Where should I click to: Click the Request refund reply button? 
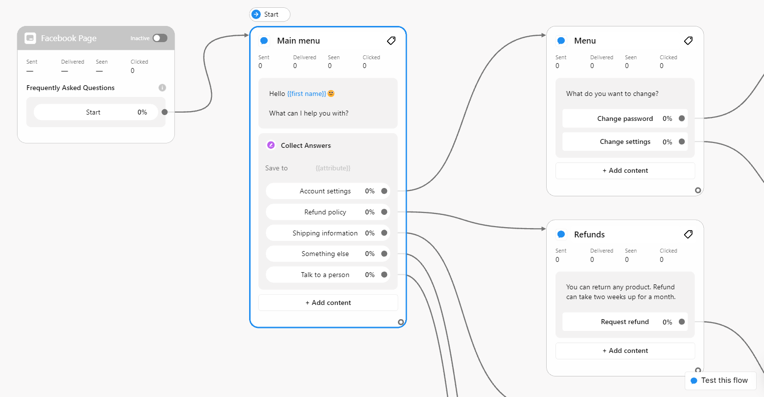coord(625,322)
